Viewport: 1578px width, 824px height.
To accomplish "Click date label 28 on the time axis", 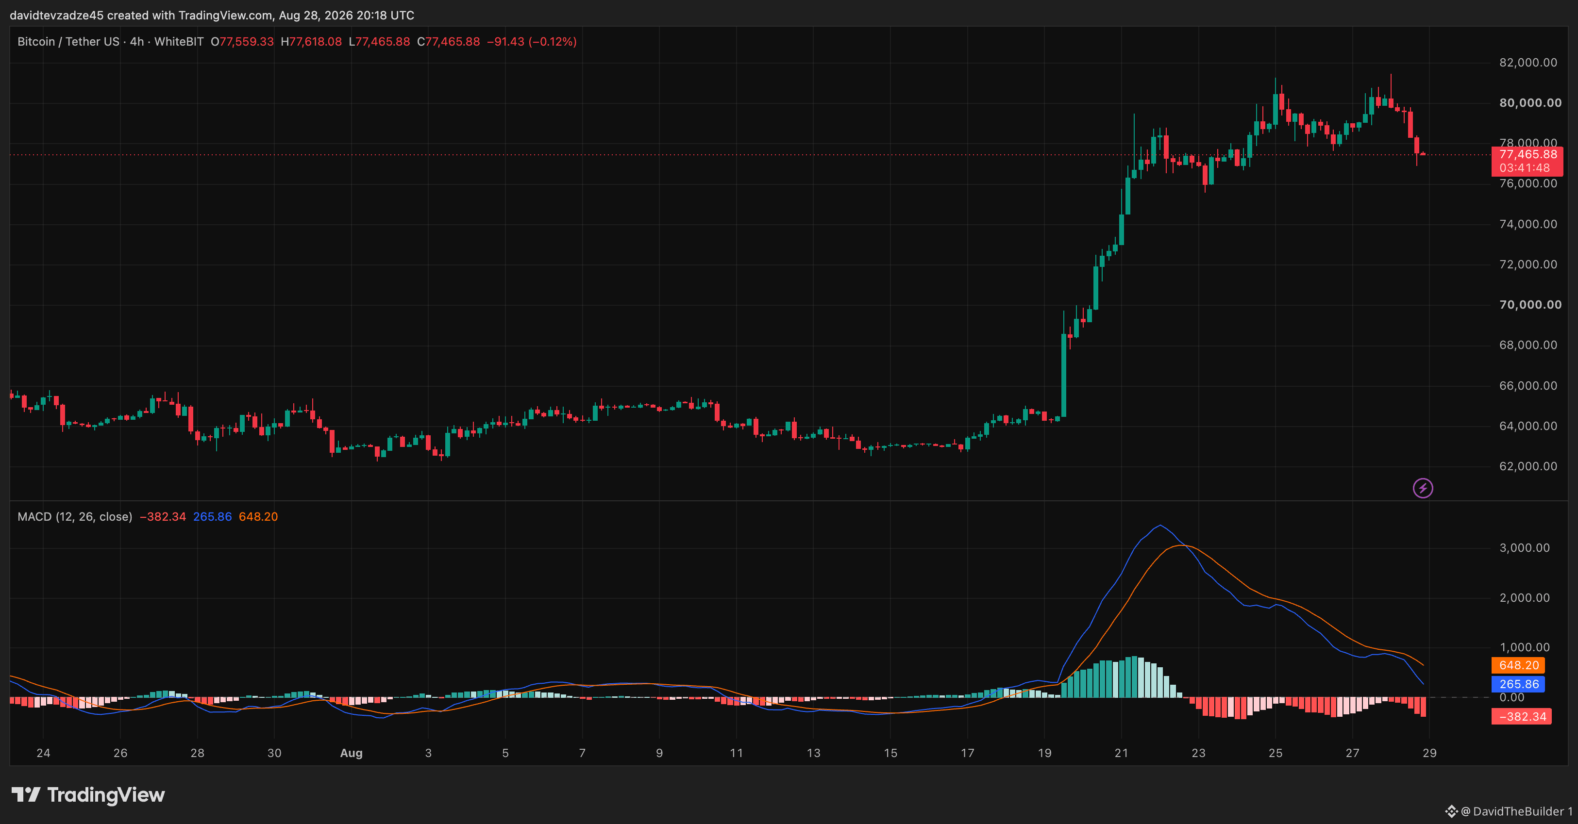I will [x=197, y=753].
